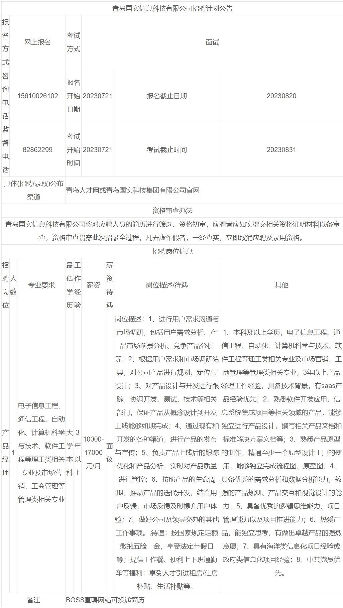The height and width of the screenshot is (608, 343).
Task: Click the 备注 label cell
Action: (x=33, y=600)
